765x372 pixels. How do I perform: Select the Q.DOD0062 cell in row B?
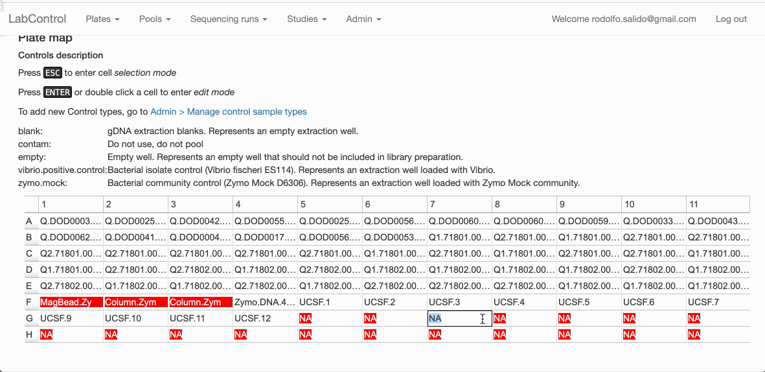click(x=71, y=237)
